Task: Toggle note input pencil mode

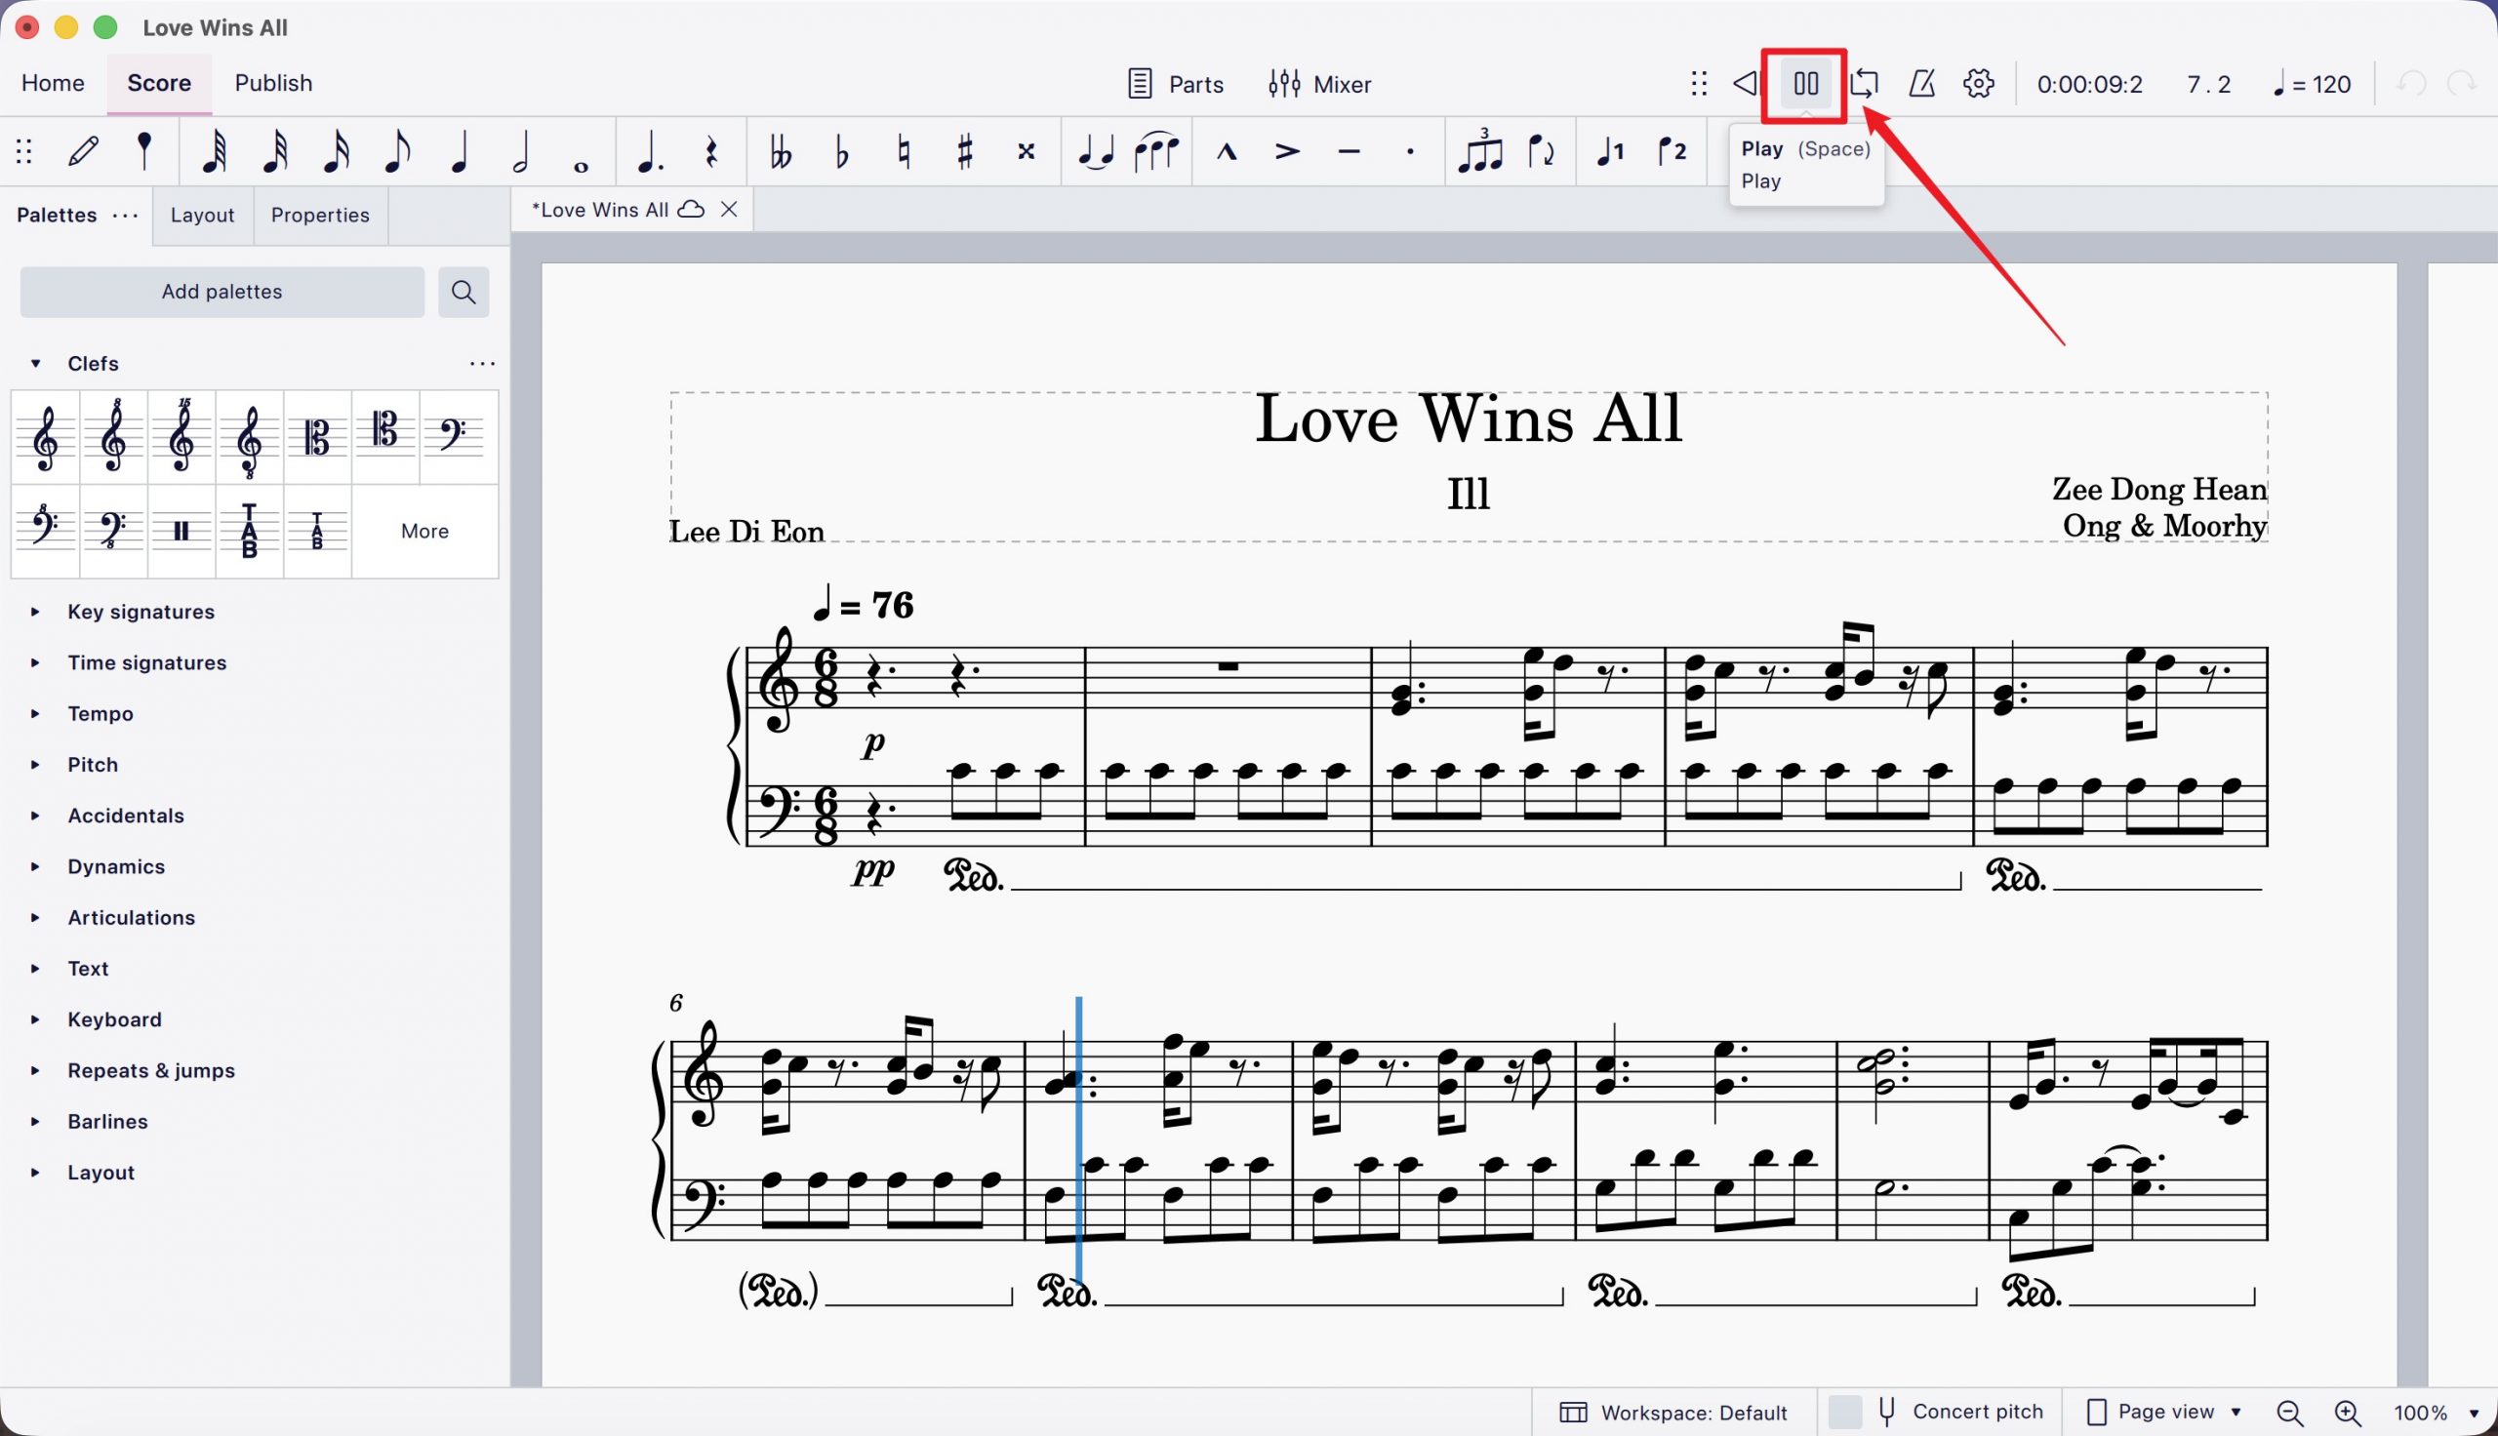Action: pyautogui.click(x=84, y=151)
